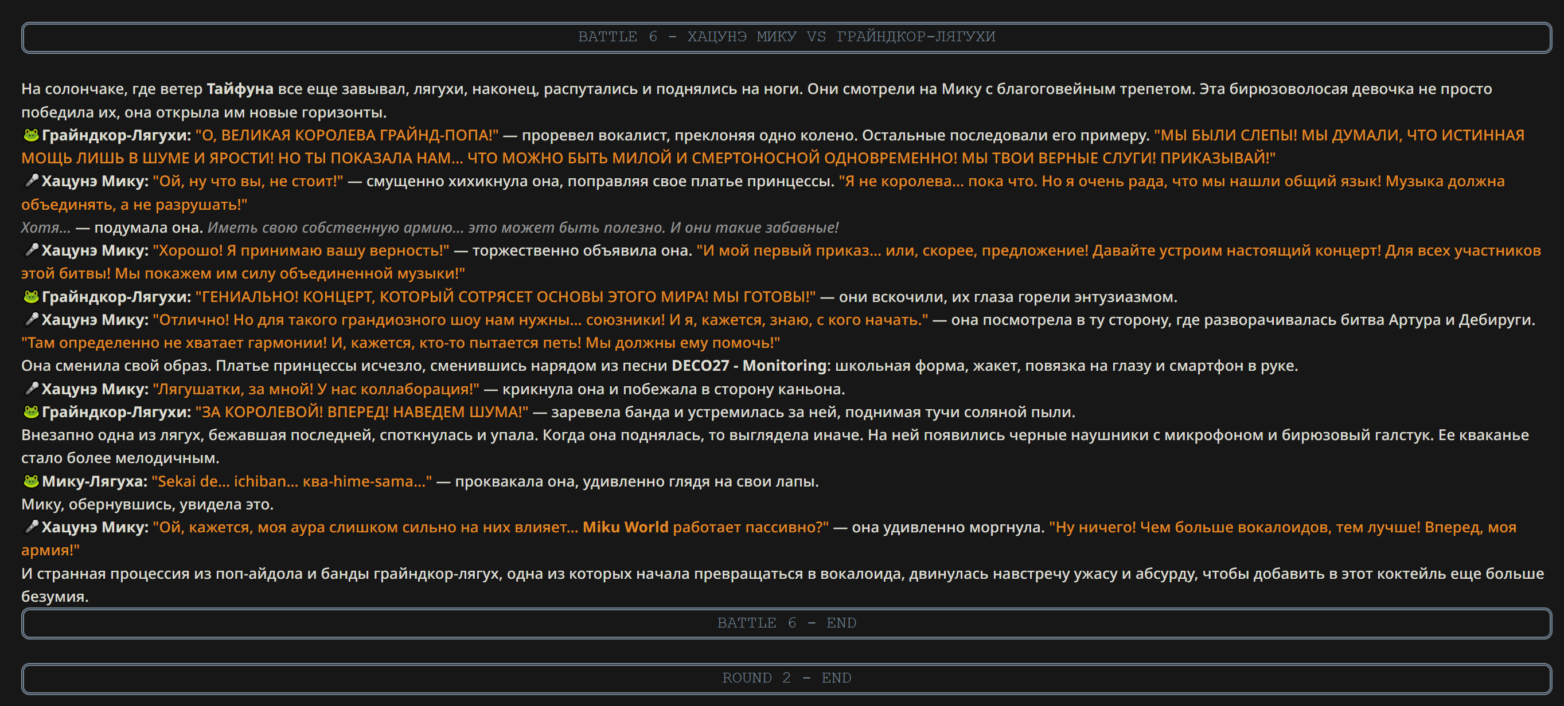Click frog emoji before 'ГЕНИАЛЬНО! КОНЦЕРТ'
The width and height of the screenshot is (1564, 706).
(31, 297)
